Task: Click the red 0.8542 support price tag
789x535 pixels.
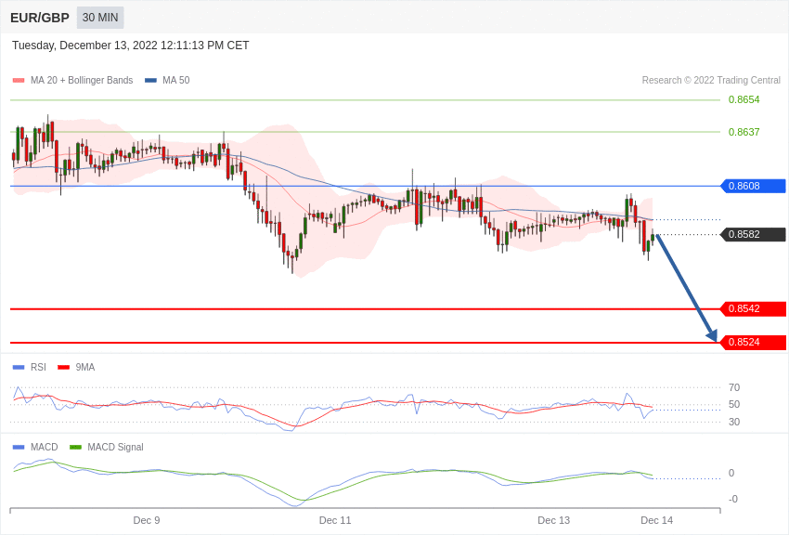Action: (754, 308)
